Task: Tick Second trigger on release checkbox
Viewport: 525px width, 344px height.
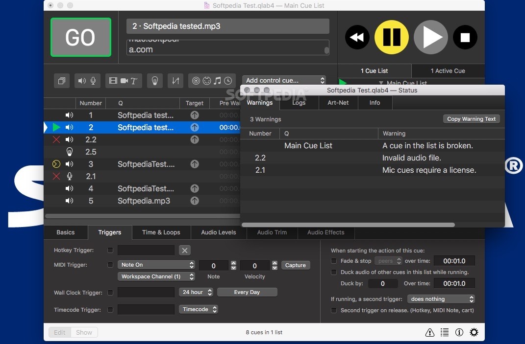Action: [334, 310]
